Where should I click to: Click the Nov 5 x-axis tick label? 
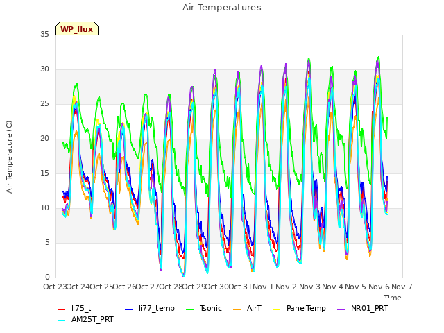[356, 287]
